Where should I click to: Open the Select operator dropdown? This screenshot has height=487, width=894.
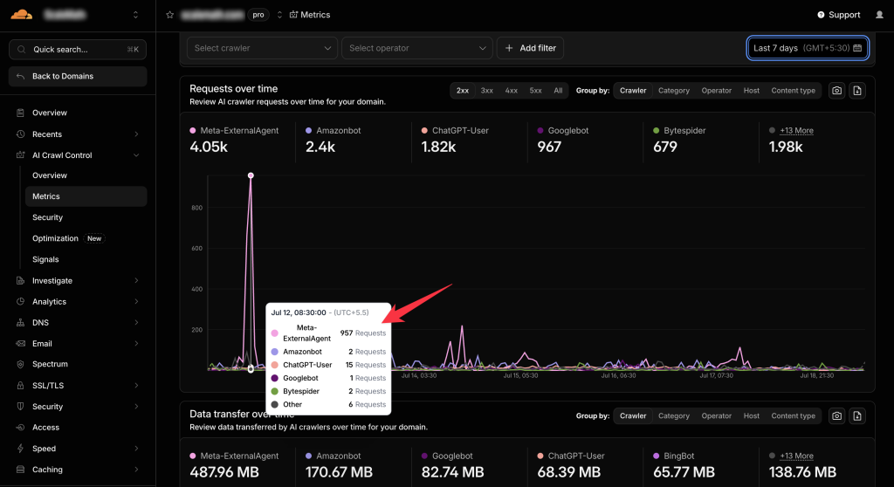click(417, 48)
